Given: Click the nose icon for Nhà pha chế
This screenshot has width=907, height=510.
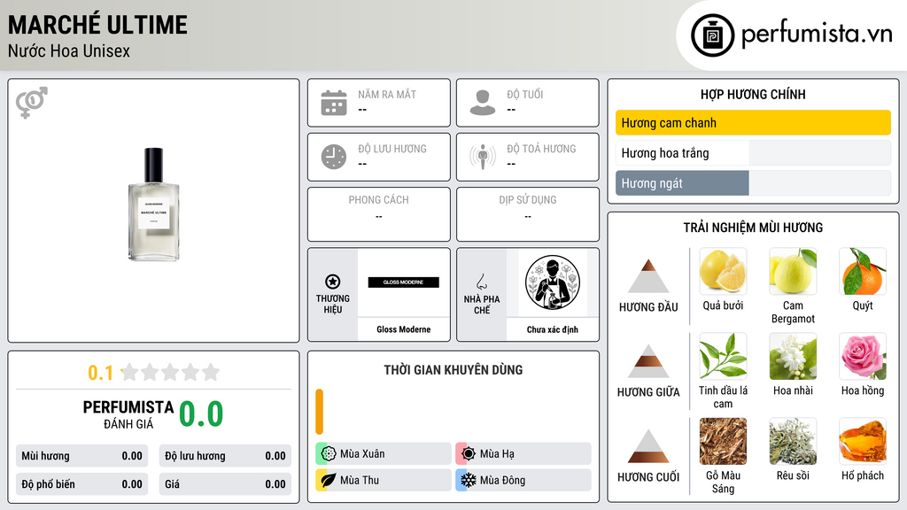Looking at the screenshot, I should coord(481,282).
